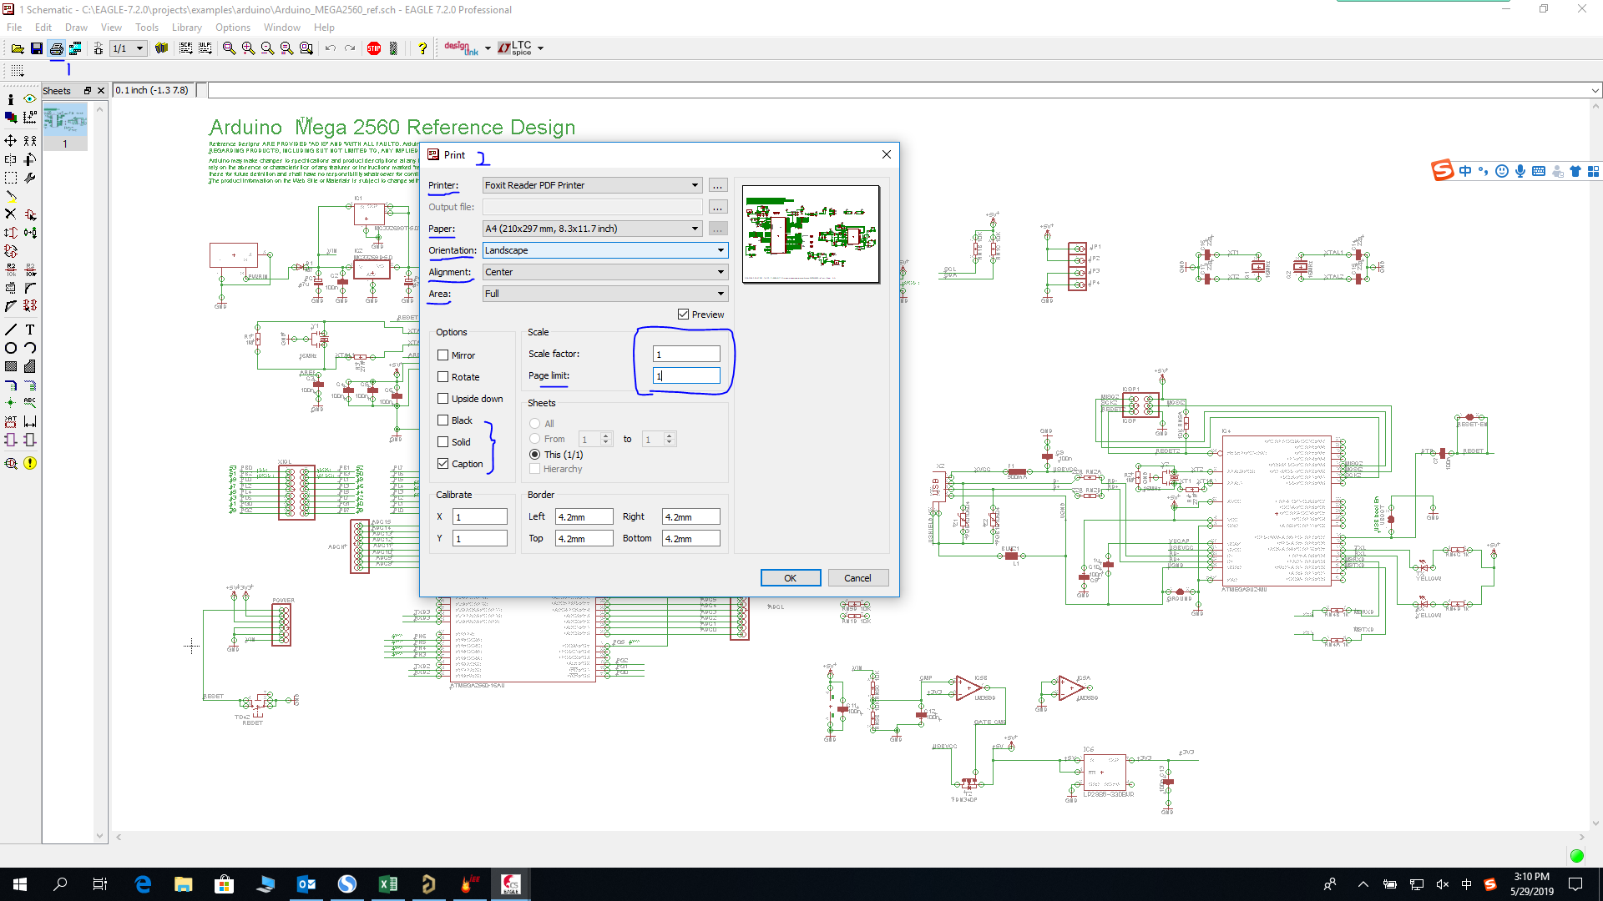
Task: Open the Area dropdown
Action: [x=605, y=294]
